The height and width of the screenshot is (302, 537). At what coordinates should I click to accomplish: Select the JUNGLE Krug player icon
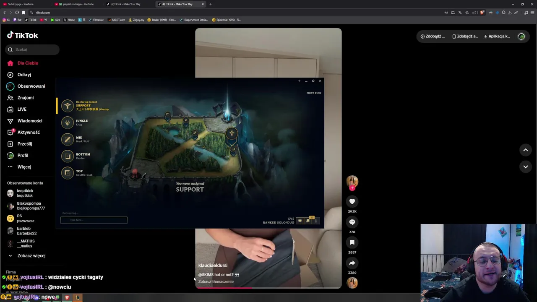click(67, 122)
